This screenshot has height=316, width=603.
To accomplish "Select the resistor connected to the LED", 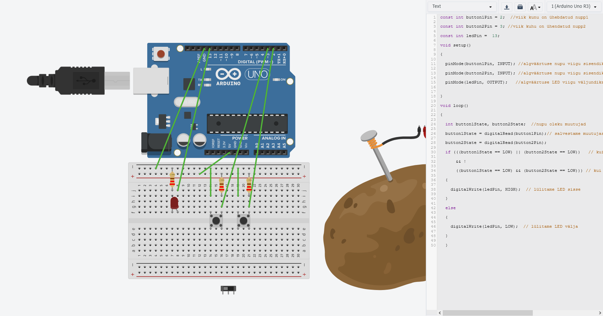I will [x=172, y=179].
